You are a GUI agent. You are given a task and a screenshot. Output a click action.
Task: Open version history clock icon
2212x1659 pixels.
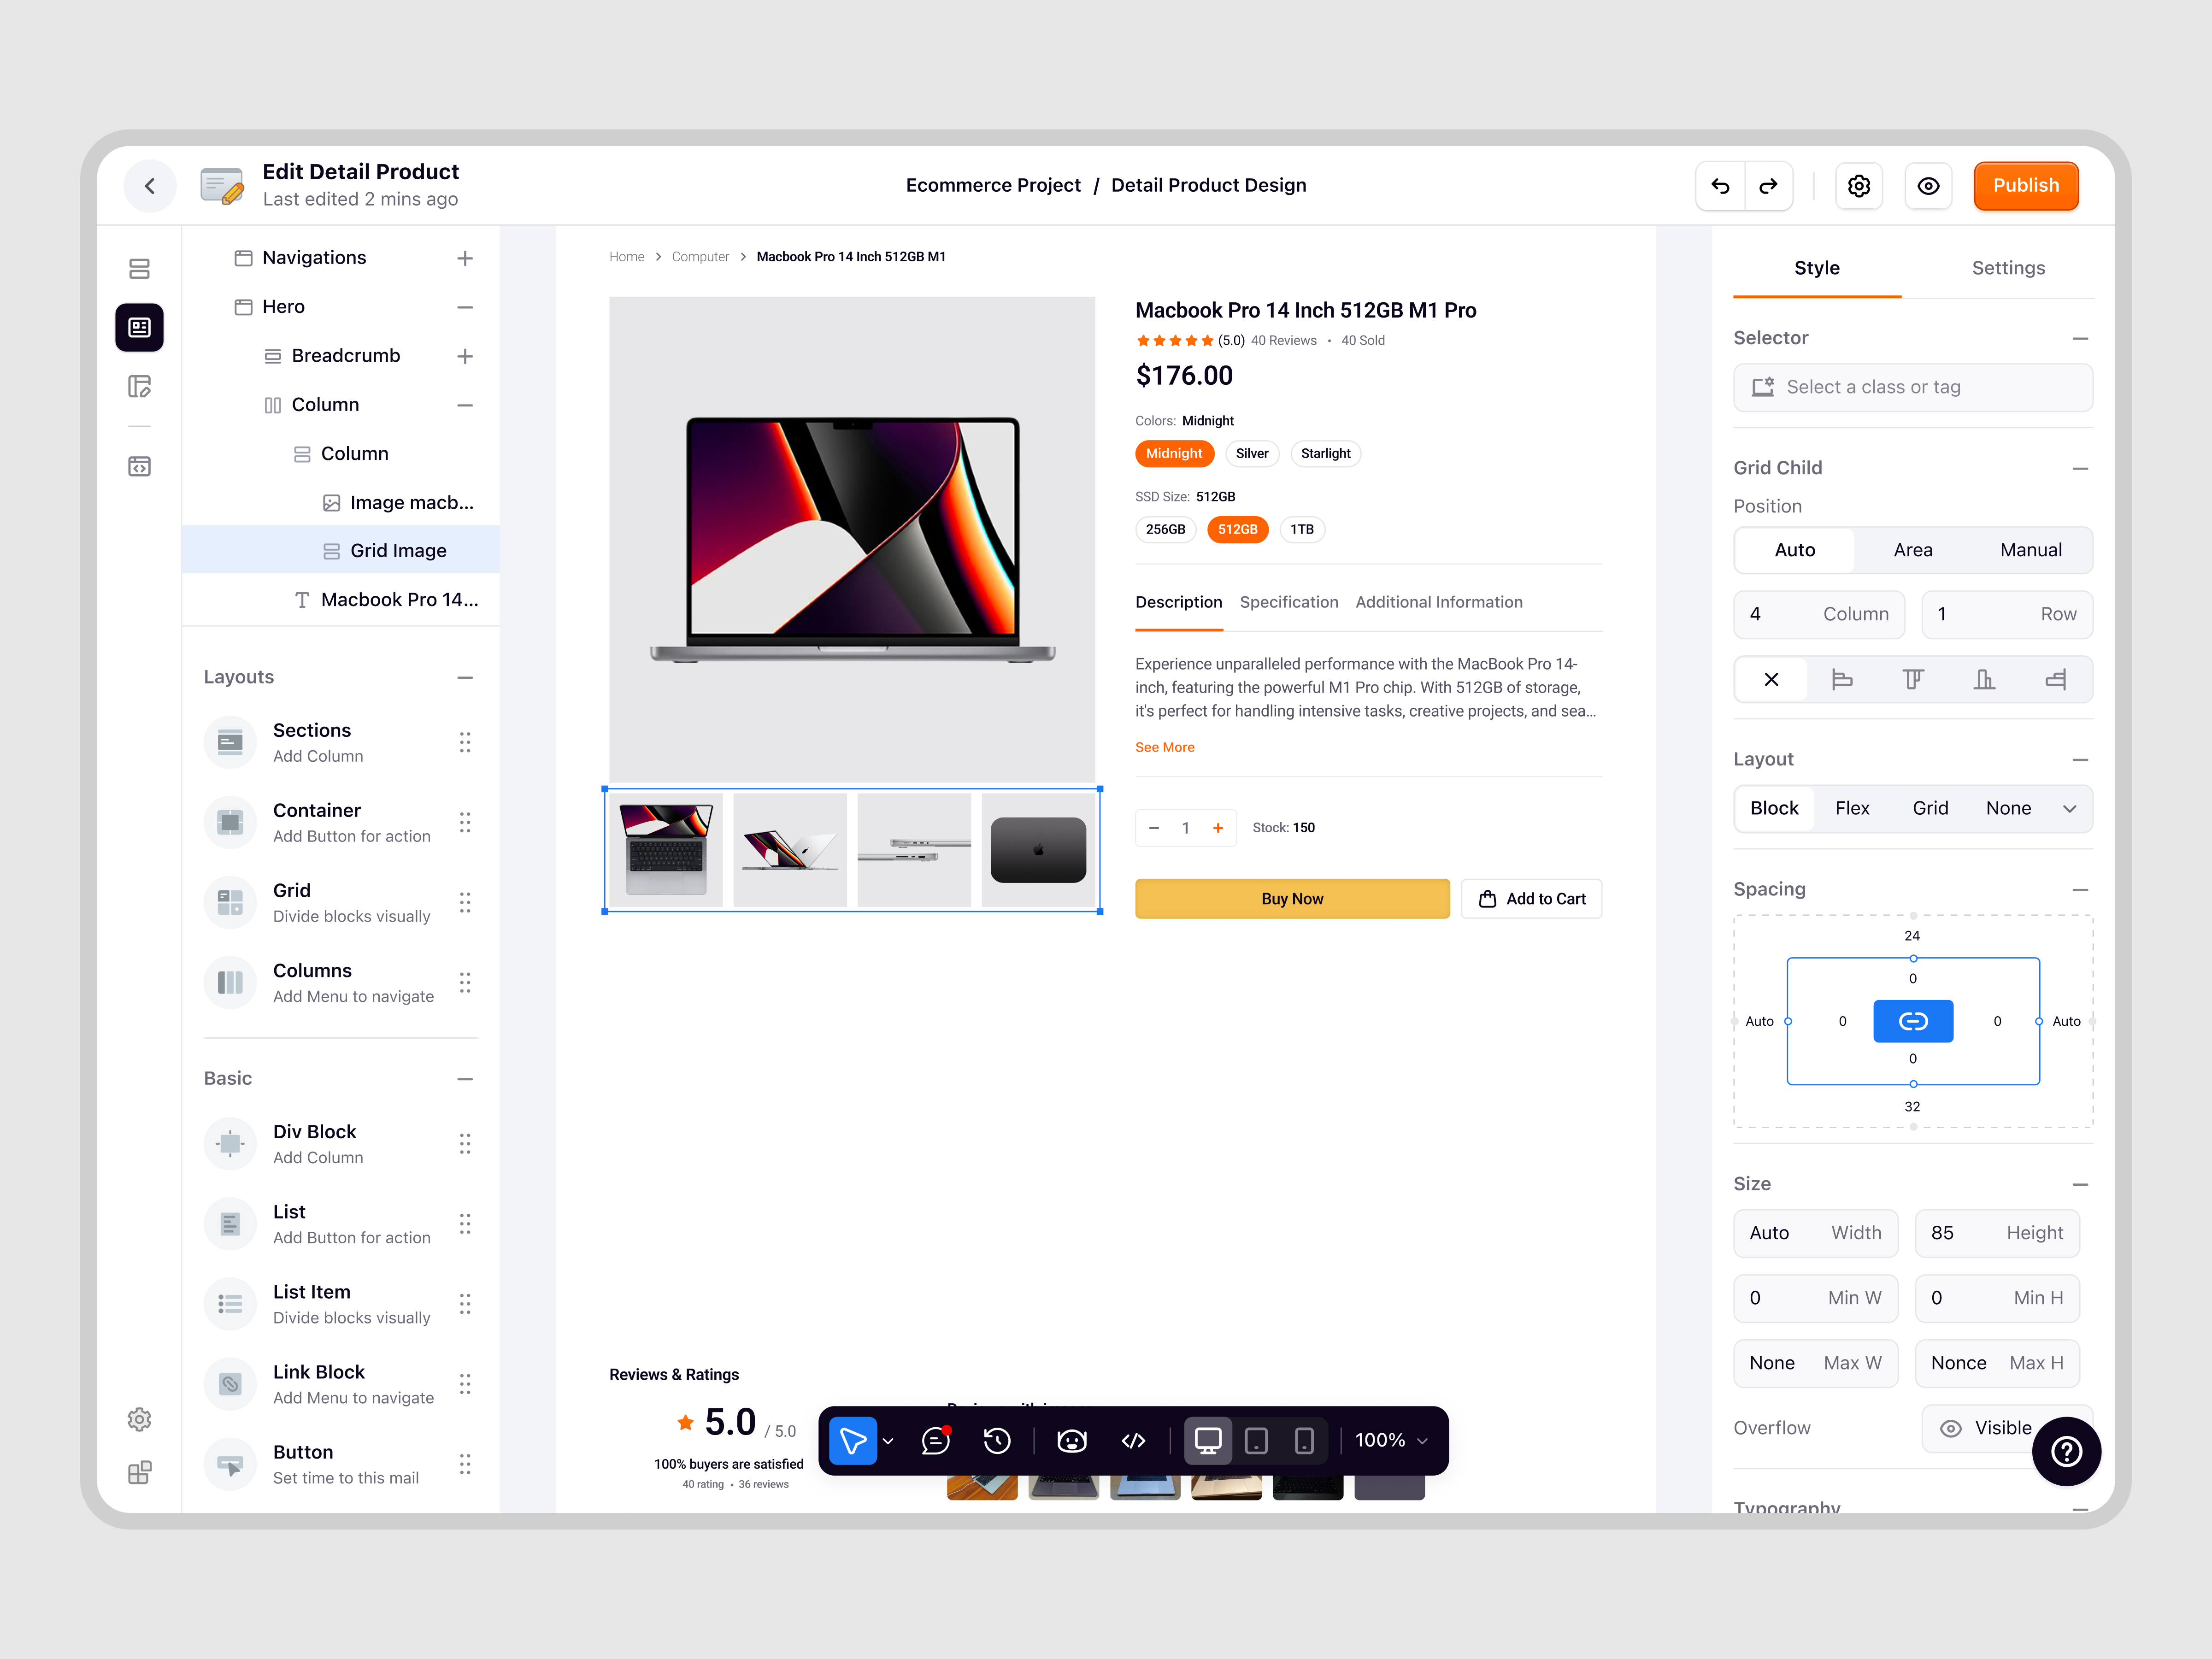[x=997, y=1441]
